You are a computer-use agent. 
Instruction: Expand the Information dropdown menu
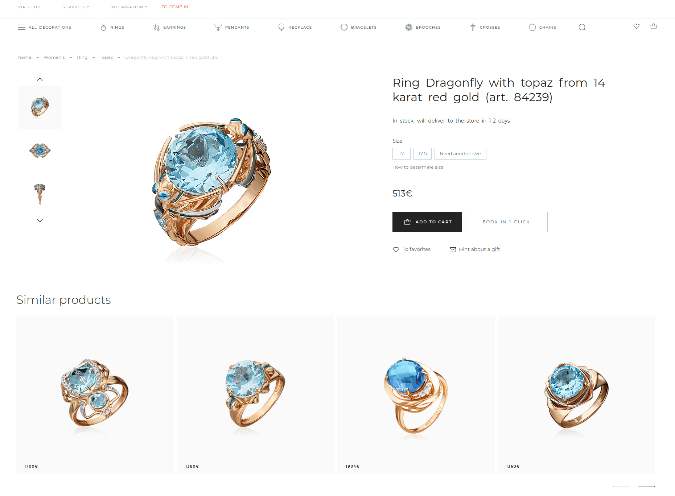tap(129, 7)
